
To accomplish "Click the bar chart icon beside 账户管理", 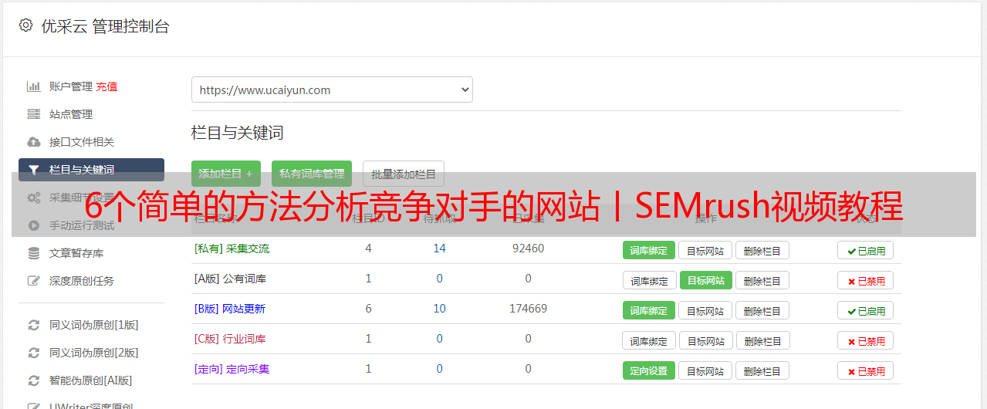I will (x=33, y=86).
